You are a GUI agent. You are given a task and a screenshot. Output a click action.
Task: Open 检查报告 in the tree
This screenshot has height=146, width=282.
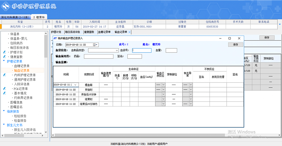pos(20,120)
